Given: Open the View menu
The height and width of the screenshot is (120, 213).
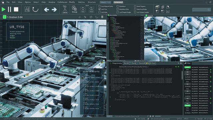Looking at the screenshot, I should (20, 2).
